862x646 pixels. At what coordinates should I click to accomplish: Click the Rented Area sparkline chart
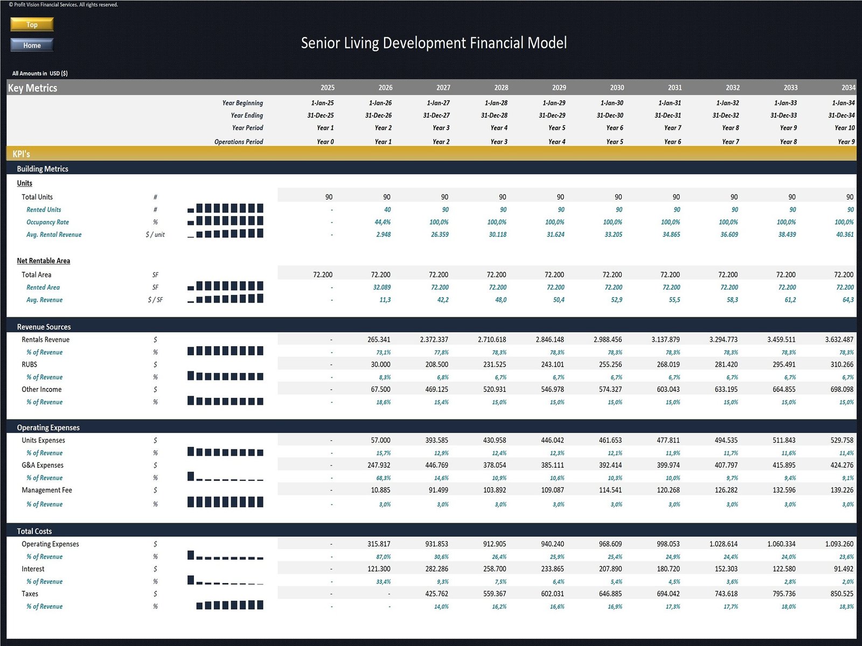coord(225,286)
